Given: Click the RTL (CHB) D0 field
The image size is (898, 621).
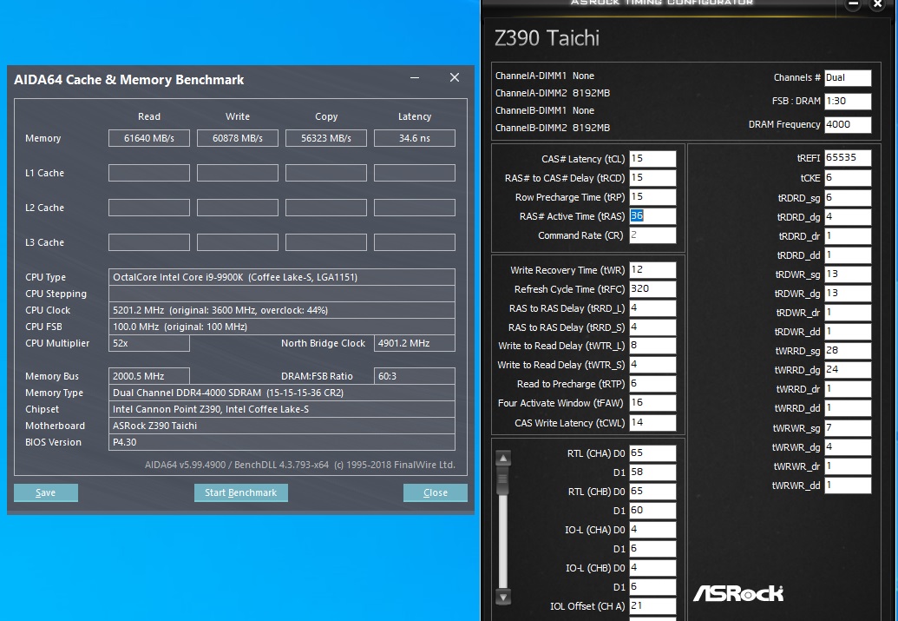Looking at the screenshot, I should [652, 492].
